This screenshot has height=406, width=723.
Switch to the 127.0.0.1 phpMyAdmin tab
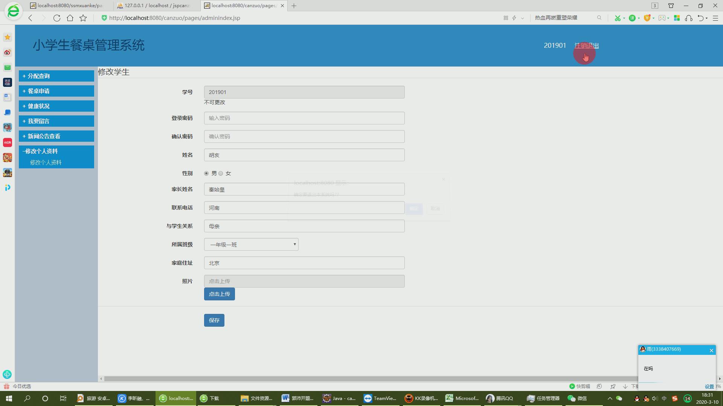156,6
